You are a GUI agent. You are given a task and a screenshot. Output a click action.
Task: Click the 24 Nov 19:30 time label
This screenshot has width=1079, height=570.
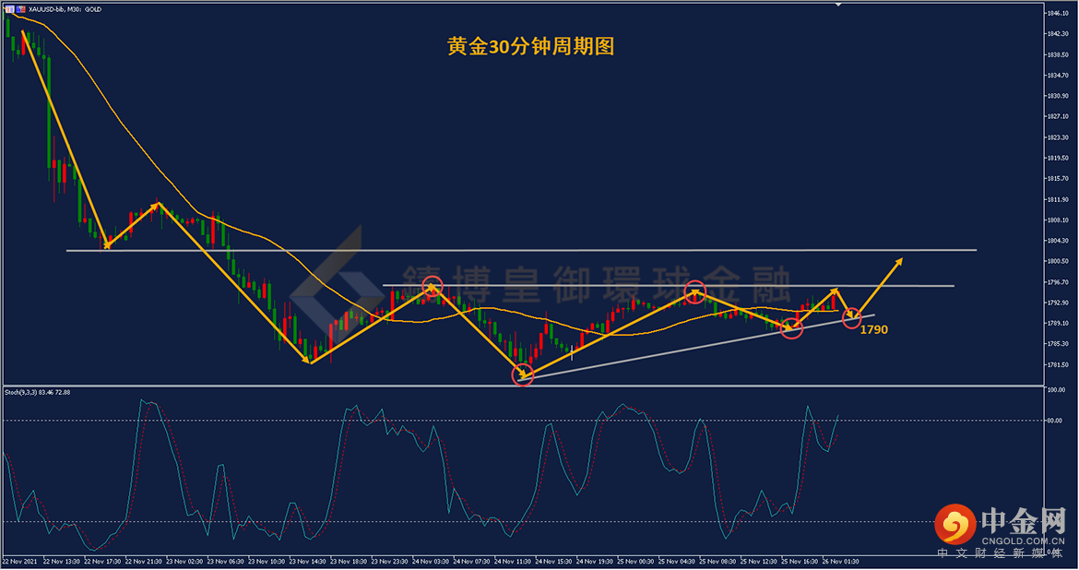(x=595, y=562)
